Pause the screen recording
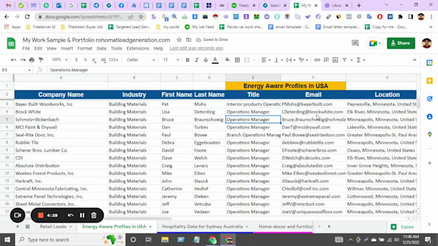Image resolution: width=438 pixels, height=246 pixels. (x=82, y=215)
